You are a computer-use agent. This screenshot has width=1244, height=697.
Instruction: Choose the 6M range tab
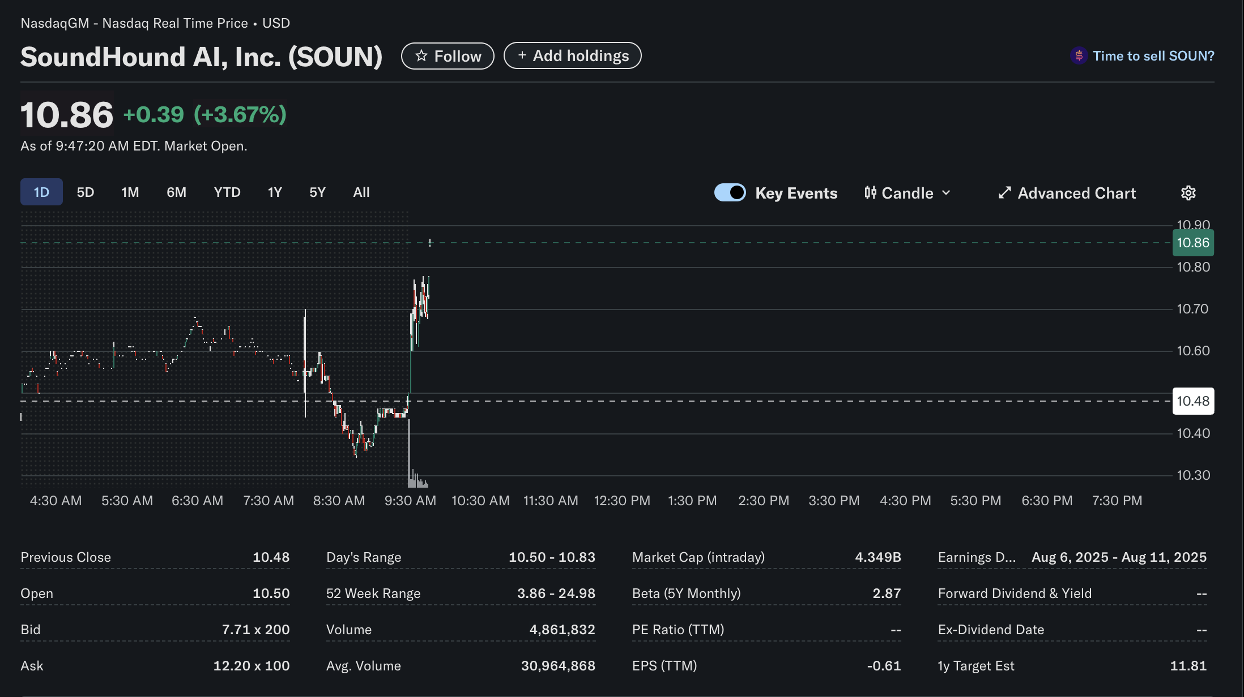pyautogui.click(x=176, y=192)
